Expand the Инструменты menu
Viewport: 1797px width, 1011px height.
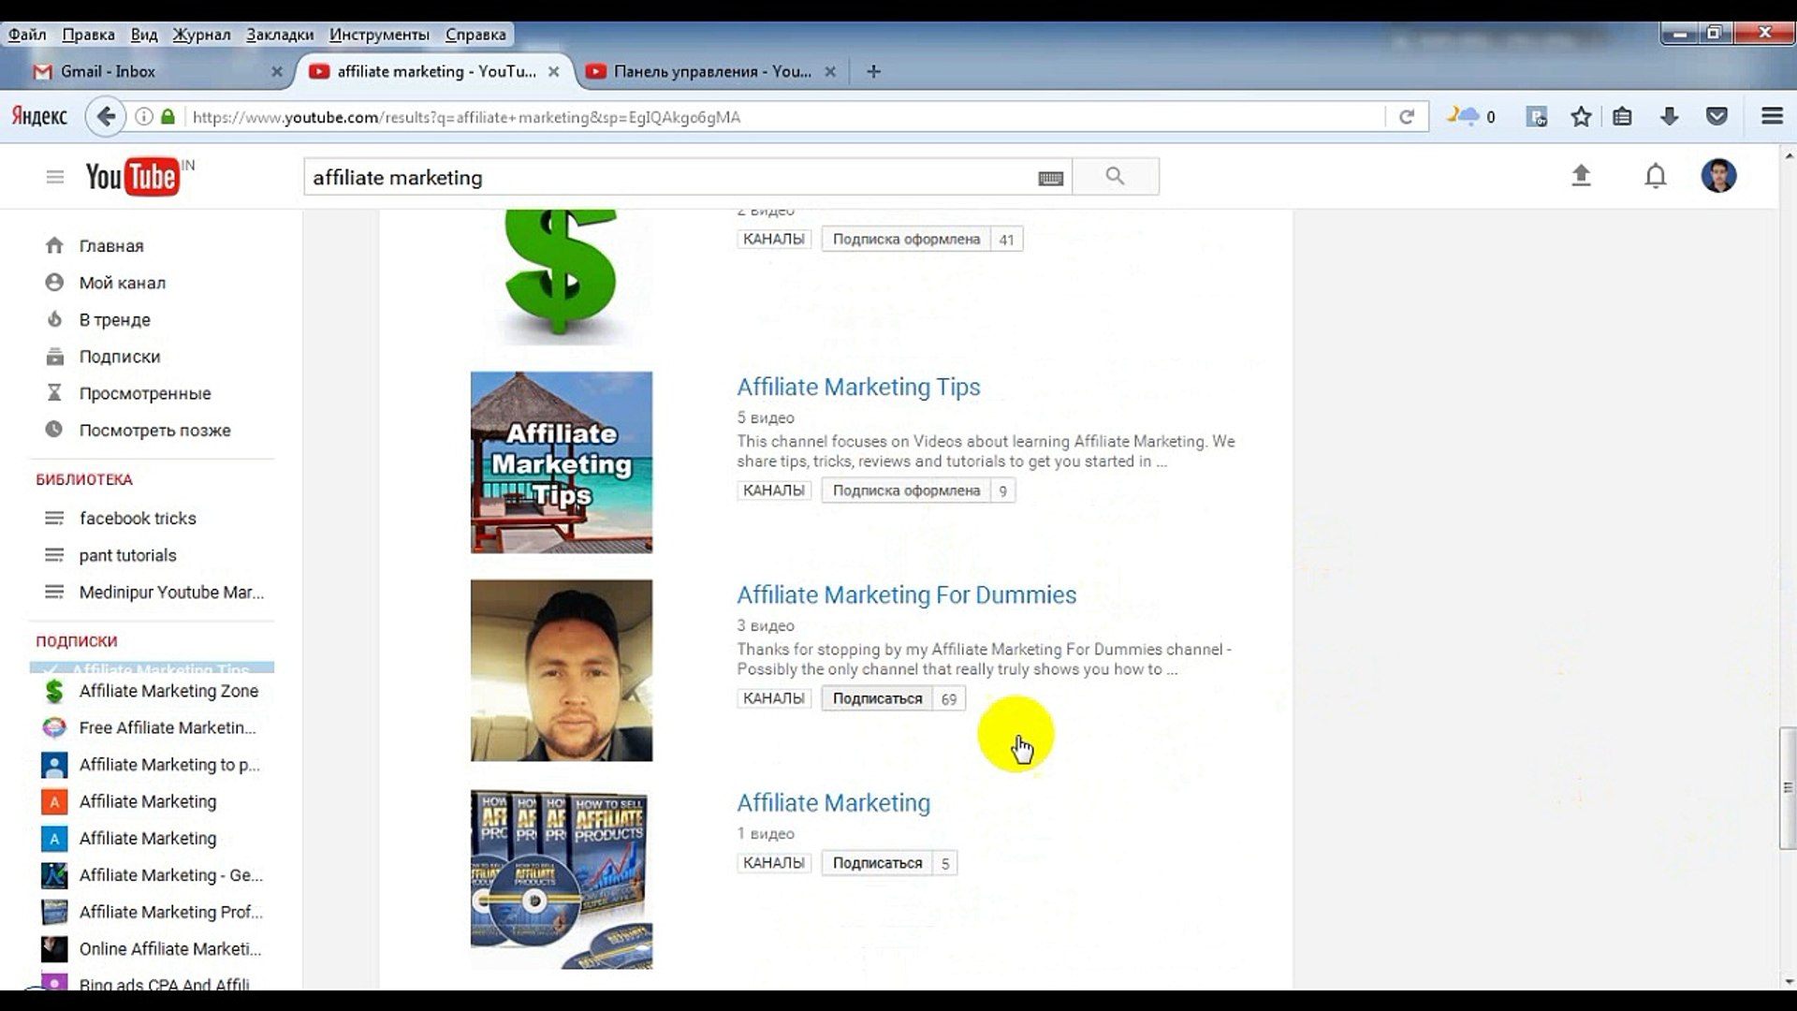point(377,34)
